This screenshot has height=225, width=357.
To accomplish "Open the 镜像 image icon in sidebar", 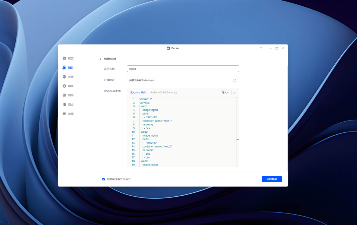I will 64,86.
